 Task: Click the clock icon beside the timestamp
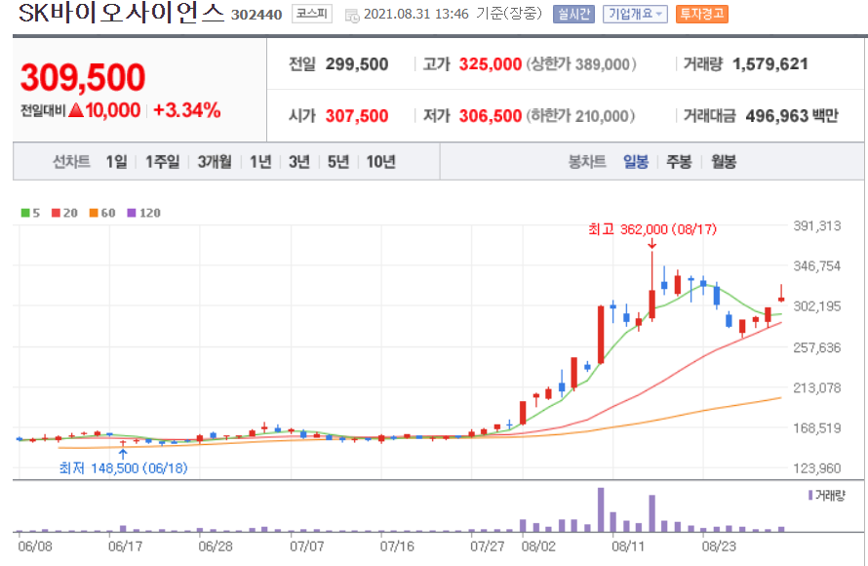tap(352, 15)
